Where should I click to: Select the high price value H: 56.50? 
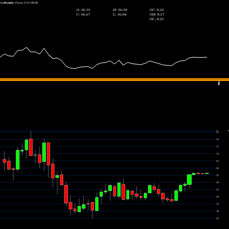(120, 10)
